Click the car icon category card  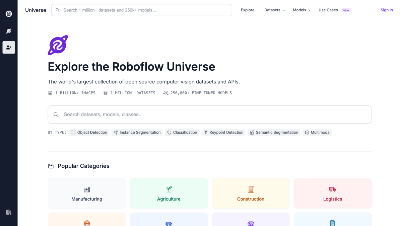[x=169, y=219]
